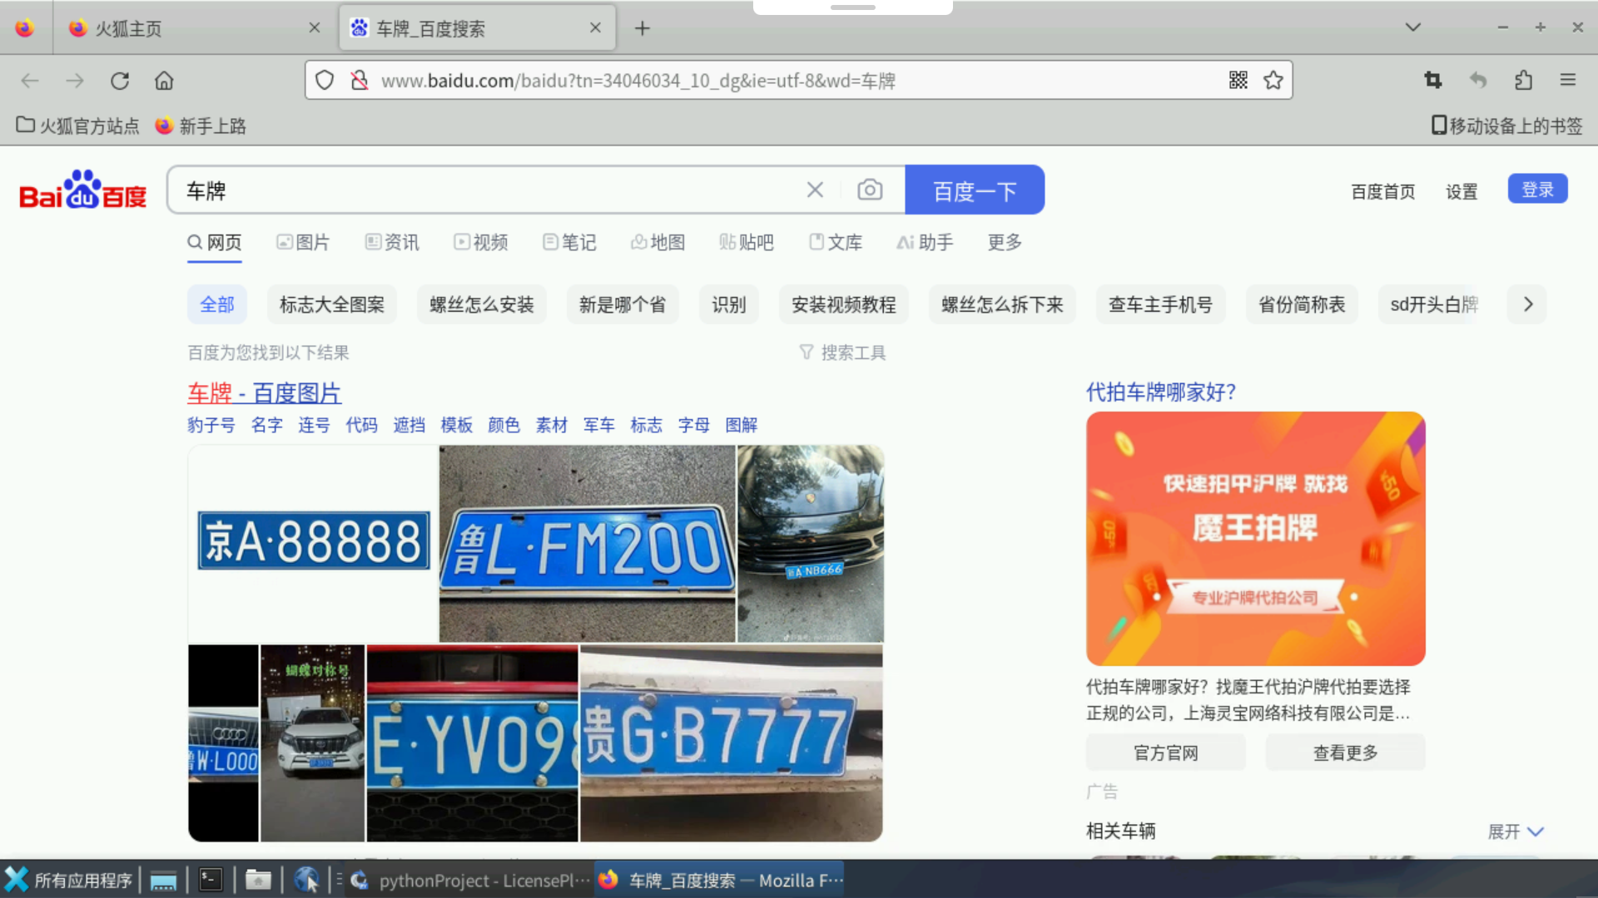Toggle the 搜索工具 search tools

pos(843,353)
